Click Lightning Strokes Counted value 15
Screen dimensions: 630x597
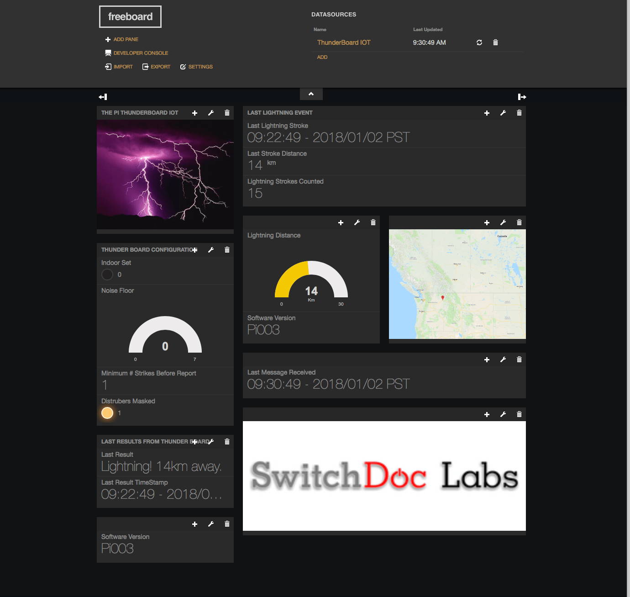pos(255,193)
